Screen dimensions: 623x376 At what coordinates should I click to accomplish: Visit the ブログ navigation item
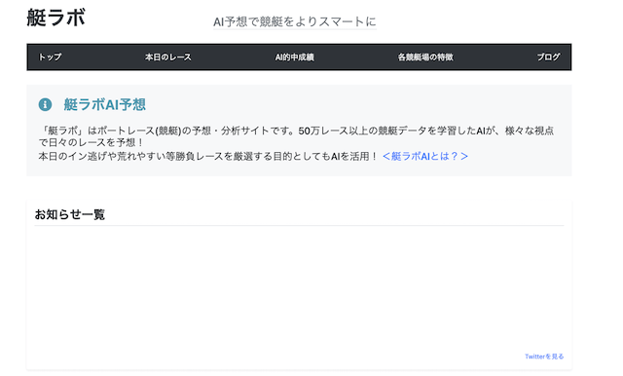pyautogui.click(x=548, y=56)
